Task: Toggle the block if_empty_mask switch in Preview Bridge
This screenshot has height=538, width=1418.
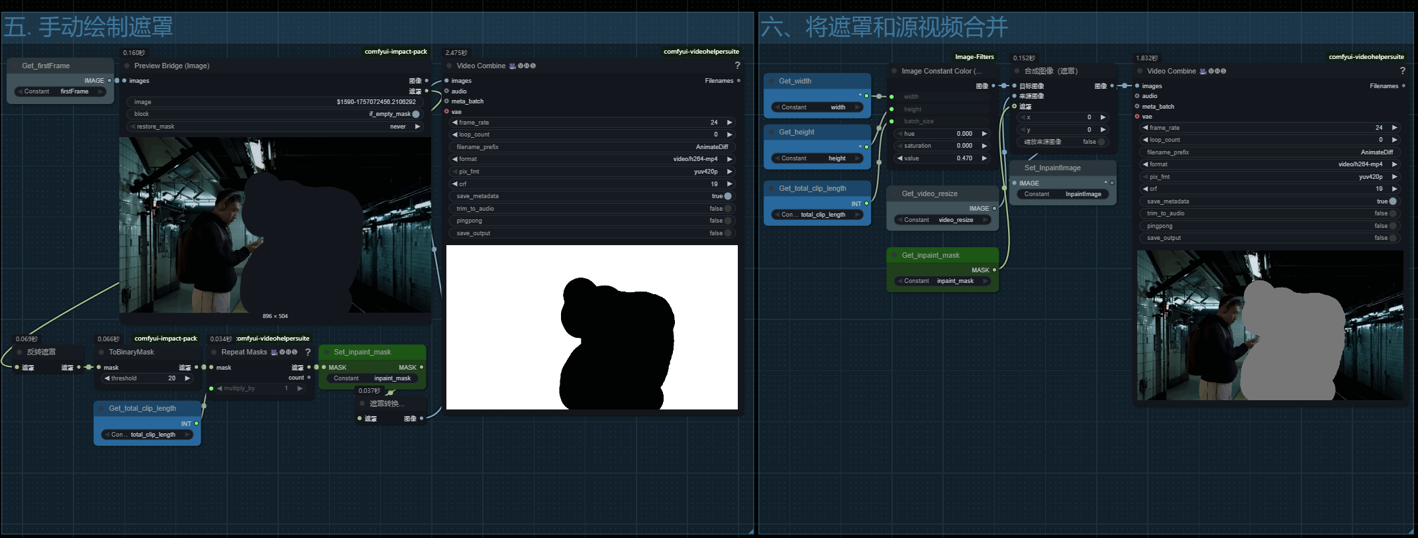Action: coord(416,114)
